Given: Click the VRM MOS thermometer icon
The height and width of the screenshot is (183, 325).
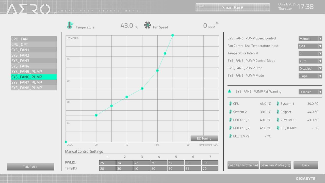Looking at the screenshot, I should pyautogui.click(x=278, y=120).
